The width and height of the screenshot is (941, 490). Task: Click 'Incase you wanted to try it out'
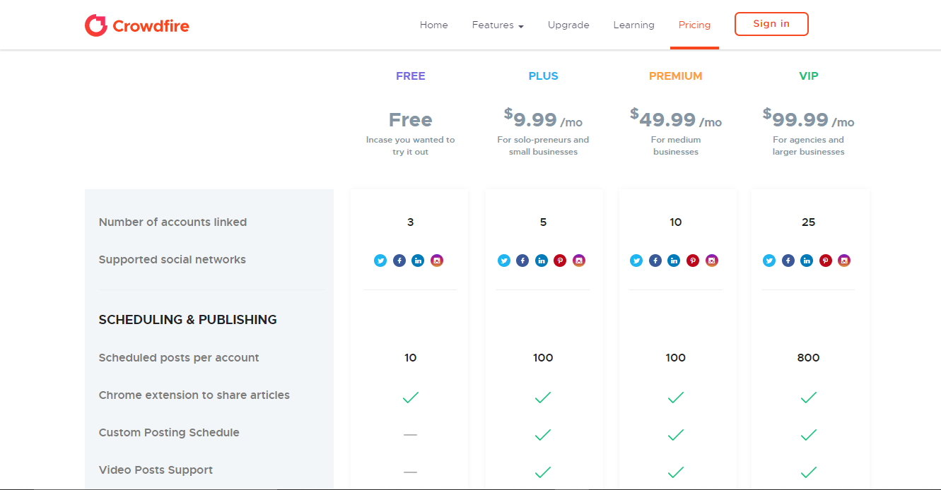point(411,145)
